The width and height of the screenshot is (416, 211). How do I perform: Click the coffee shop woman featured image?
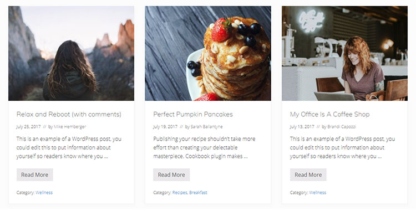[344, 53]
